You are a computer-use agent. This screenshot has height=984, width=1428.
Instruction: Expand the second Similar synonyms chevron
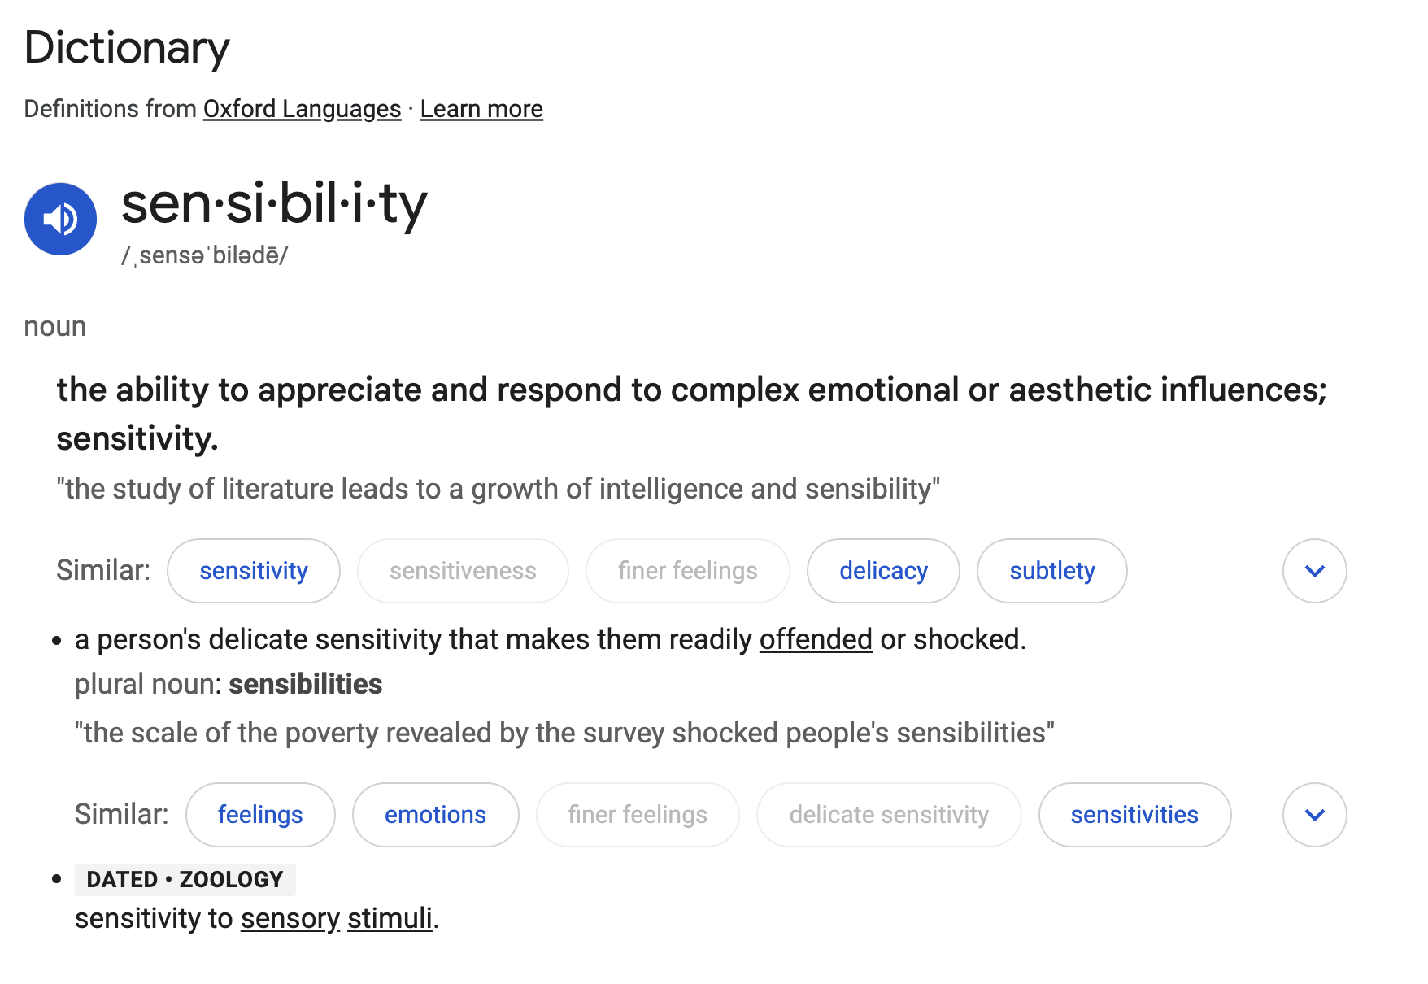(x=1314, y=815)
